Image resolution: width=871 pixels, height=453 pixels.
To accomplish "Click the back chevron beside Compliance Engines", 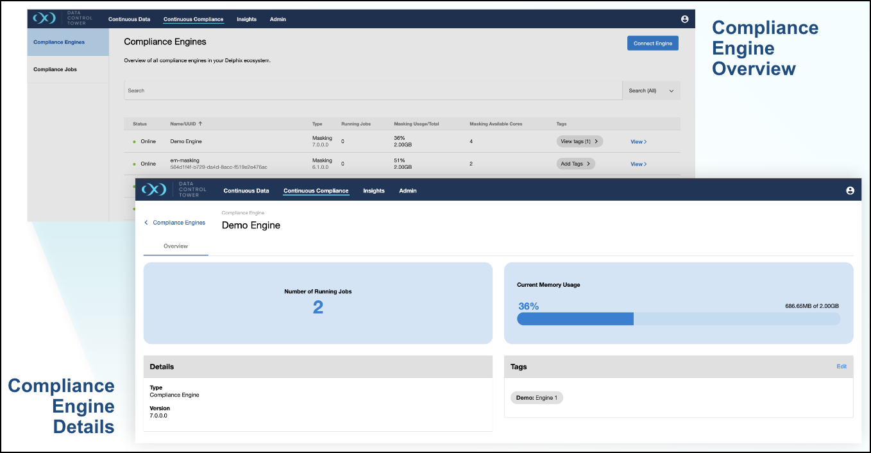I will click(x=146, y=223).
